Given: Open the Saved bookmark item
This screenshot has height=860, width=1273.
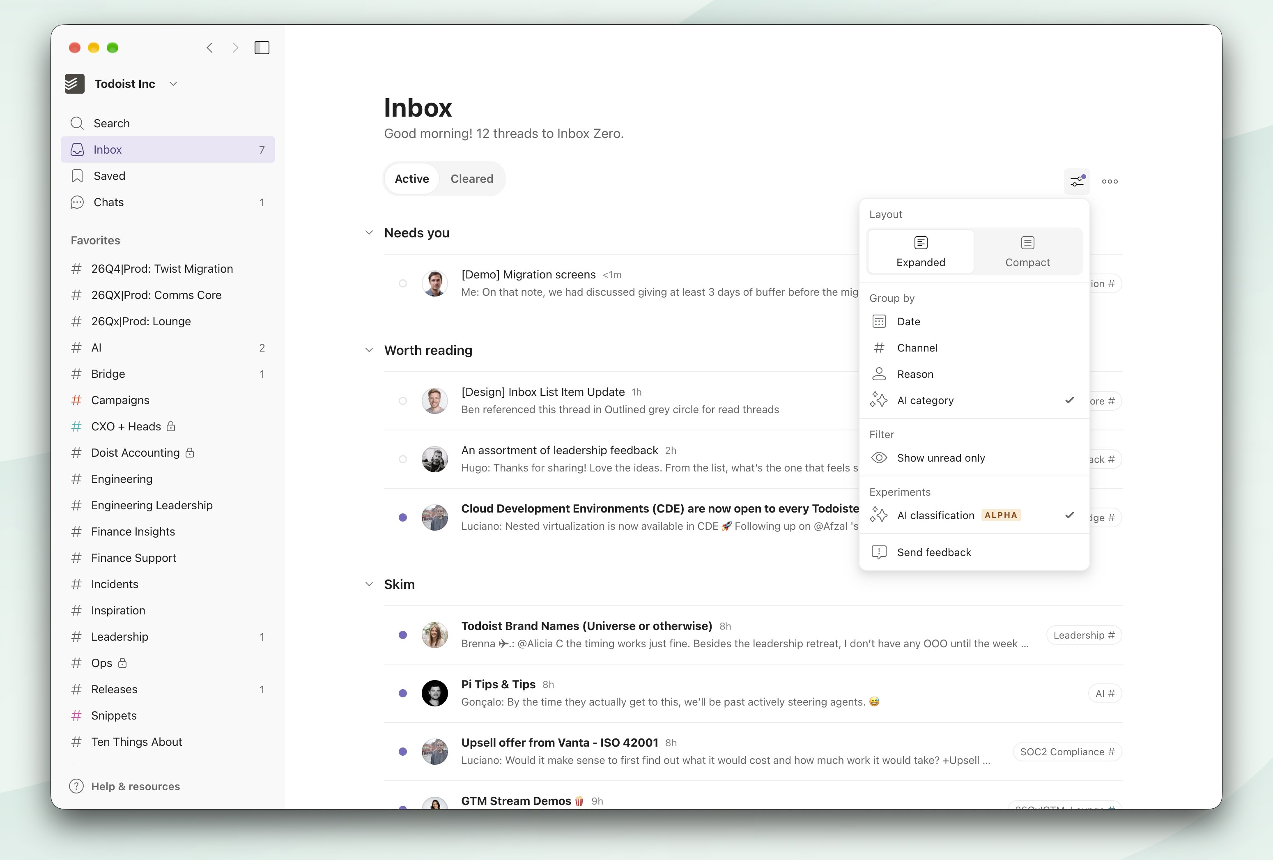Looking at the screenshot, I should click(168, 176).
